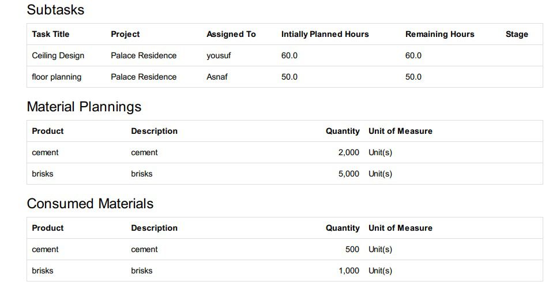The image size is (549, 289).
Task: Click the Assigned To column header
Action: [x=231, y=34]
